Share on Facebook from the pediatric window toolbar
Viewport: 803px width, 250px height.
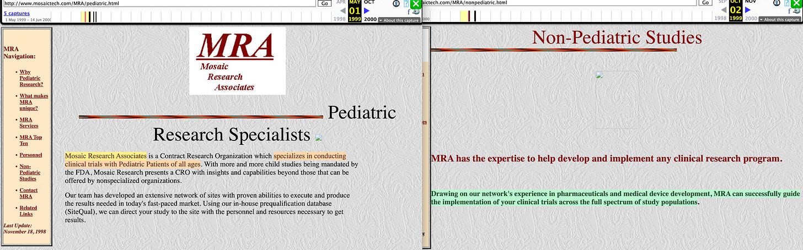tap(409, 12)
